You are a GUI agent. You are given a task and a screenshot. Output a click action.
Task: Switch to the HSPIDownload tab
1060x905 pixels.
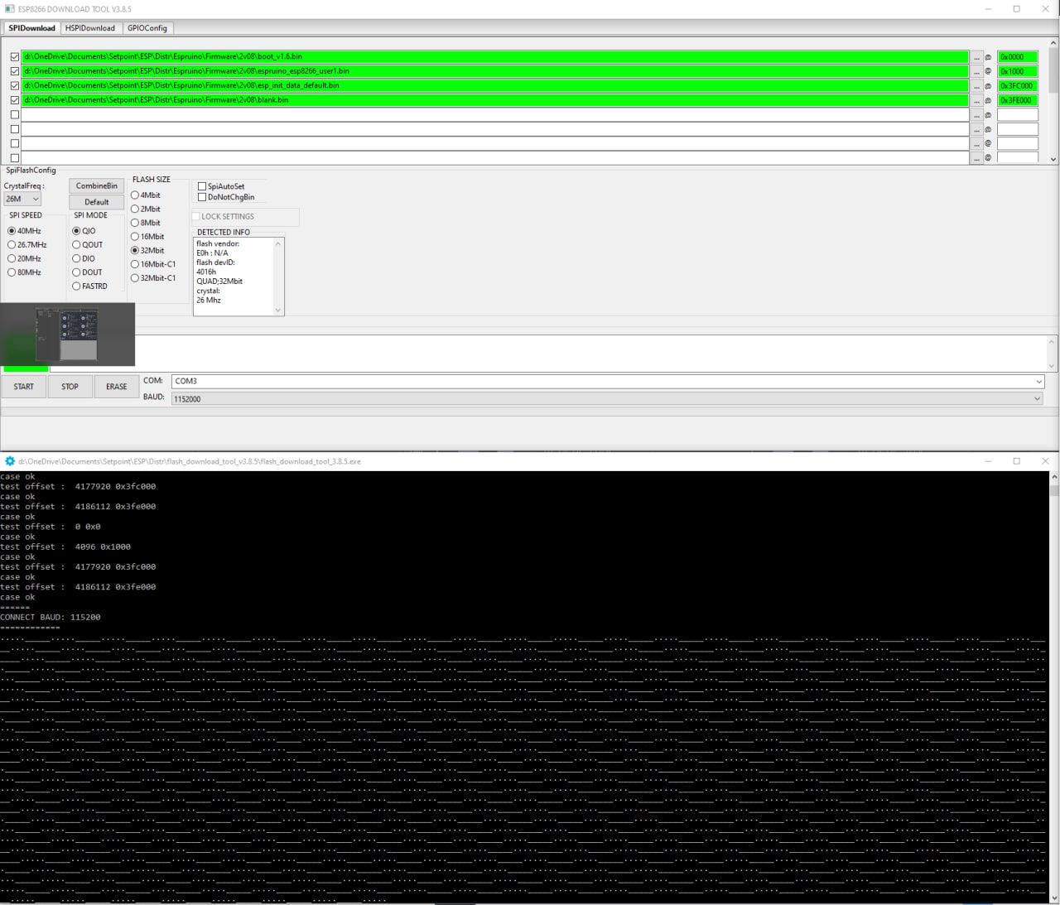click(x=90, y=28)
